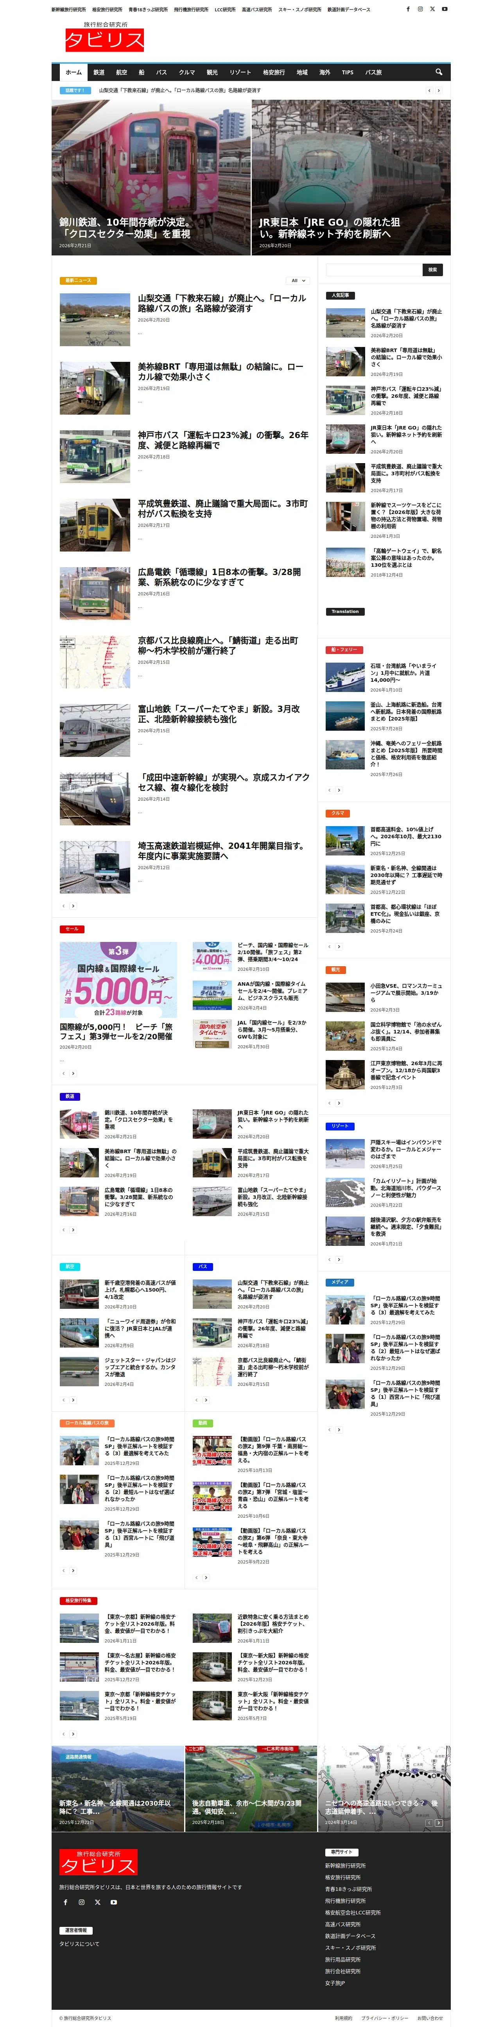Open お問い合わせ link at page bottom
This screenshot has width=502, height=2027.
[430, 2018]
